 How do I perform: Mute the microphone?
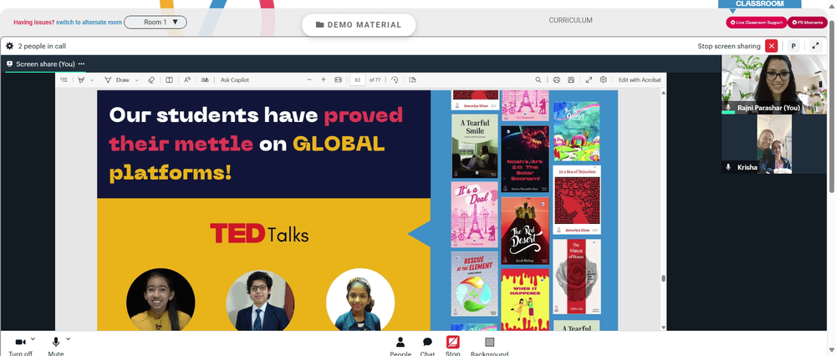click(56, 345)
